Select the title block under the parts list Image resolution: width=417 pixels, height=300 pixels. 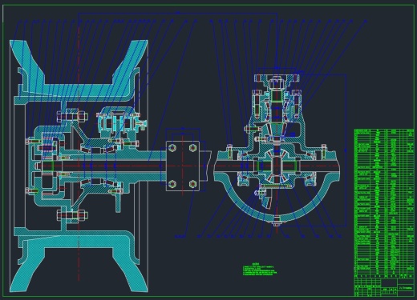pos(384,287)
